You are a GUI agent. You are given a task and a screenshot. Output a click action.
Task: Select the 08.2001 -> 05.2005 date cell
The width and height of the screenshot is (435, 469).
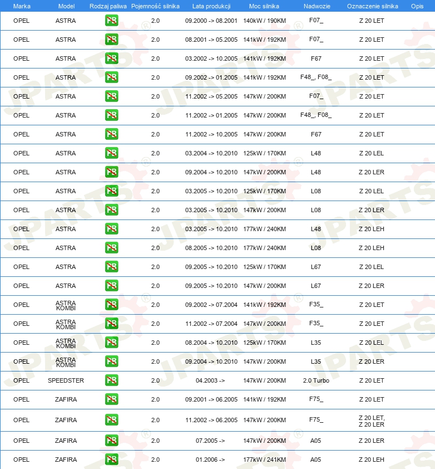[211, 40]
